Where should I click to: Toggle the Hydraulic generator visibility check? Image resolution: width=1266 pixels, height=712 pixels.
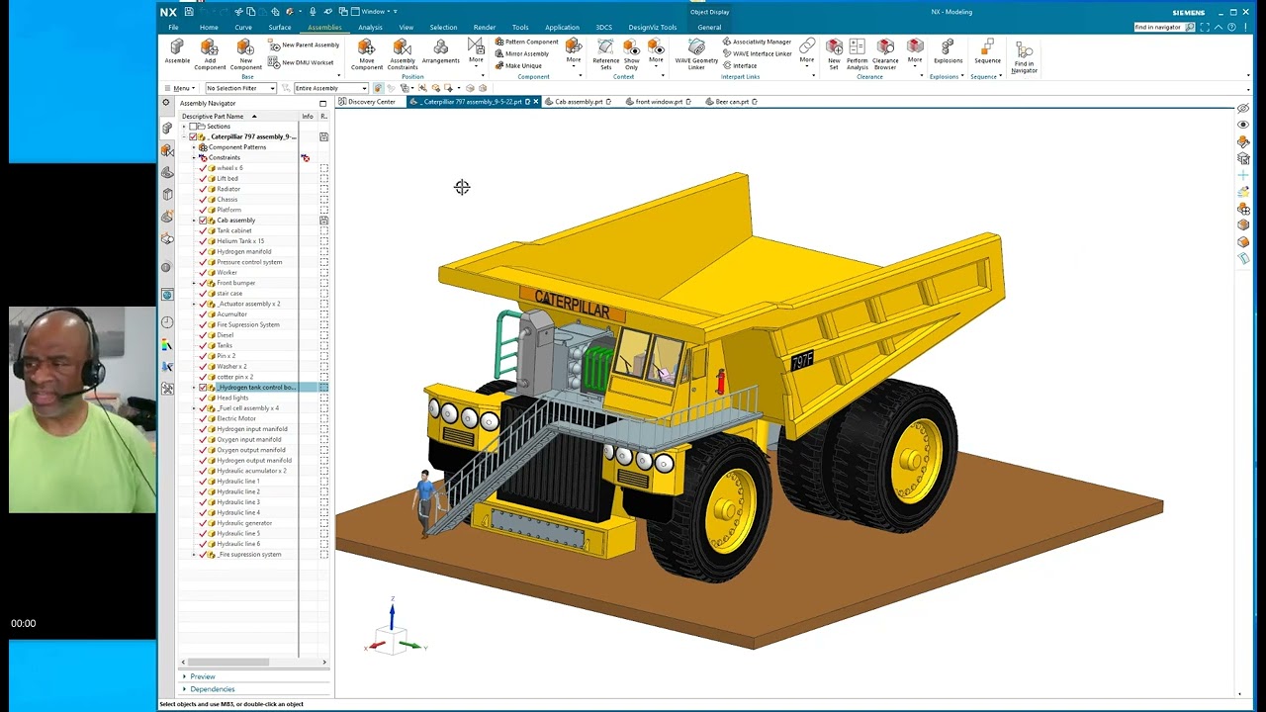tap(203, 523)
